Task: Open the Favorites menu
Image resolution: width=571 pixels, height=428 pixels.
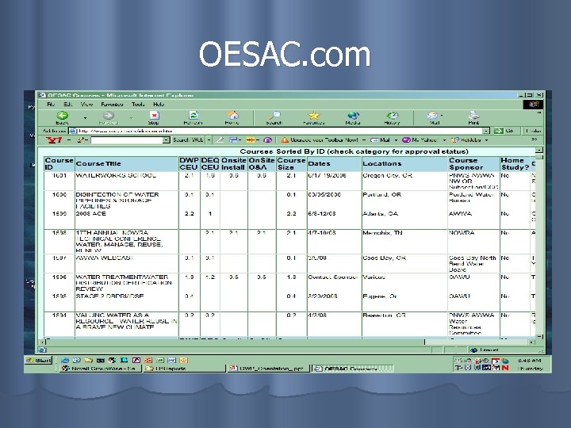Action: 112,105
